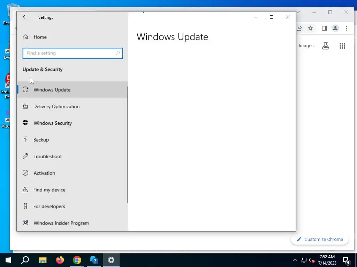Screen dimensions: 357x267
Task: Click the Delivery Optimization icon
Action: coord(25,106)
